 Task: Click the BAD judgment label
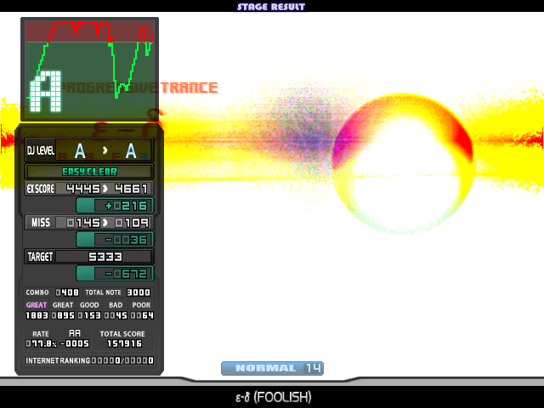116,305
